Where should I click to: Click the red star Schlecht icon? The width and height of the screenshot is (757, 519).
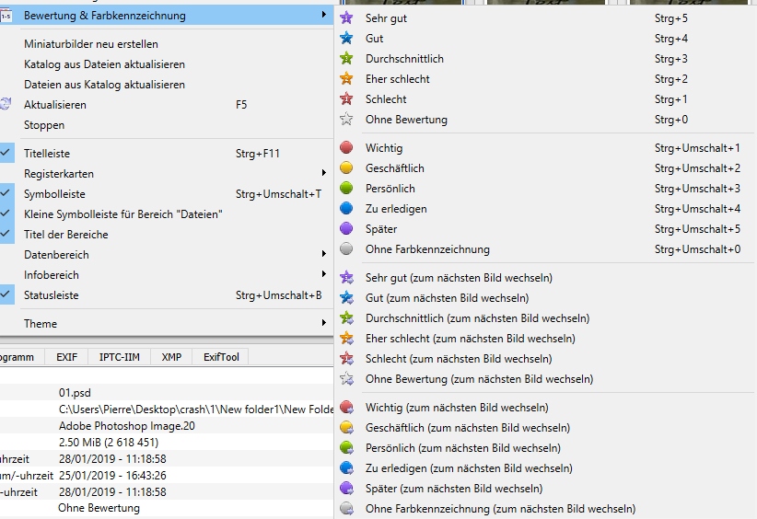click(346, 99)
